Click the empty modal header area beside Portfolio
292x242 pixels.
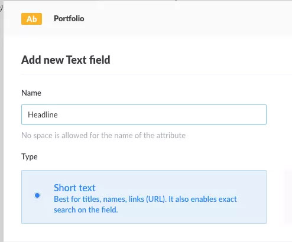click(187, 19)
